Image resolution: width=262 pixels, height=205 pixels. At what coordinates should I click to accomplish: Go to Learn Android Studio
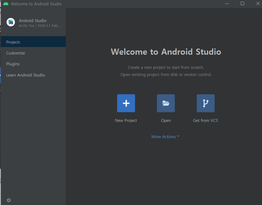(33, 75)
